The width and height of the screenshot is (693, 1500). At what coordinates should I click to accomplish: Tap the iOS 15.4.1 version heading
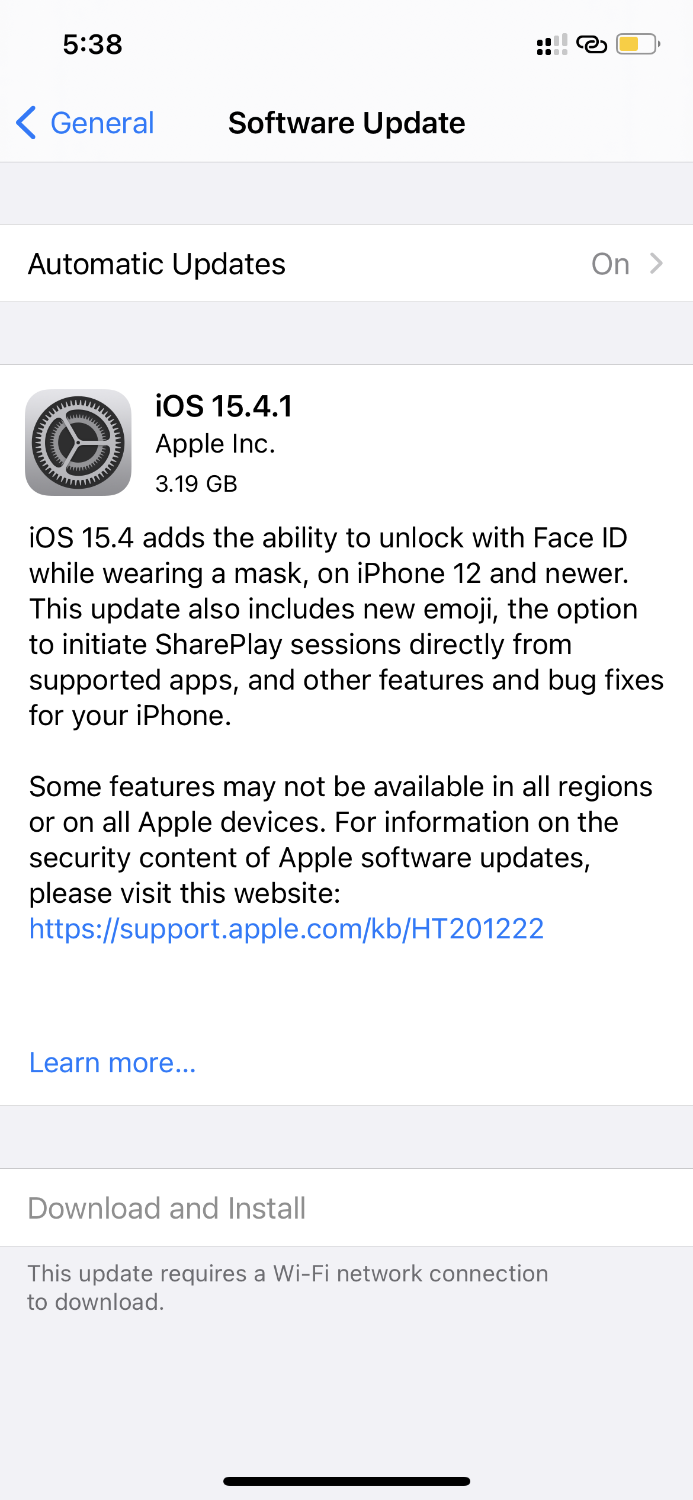[224, 406]
